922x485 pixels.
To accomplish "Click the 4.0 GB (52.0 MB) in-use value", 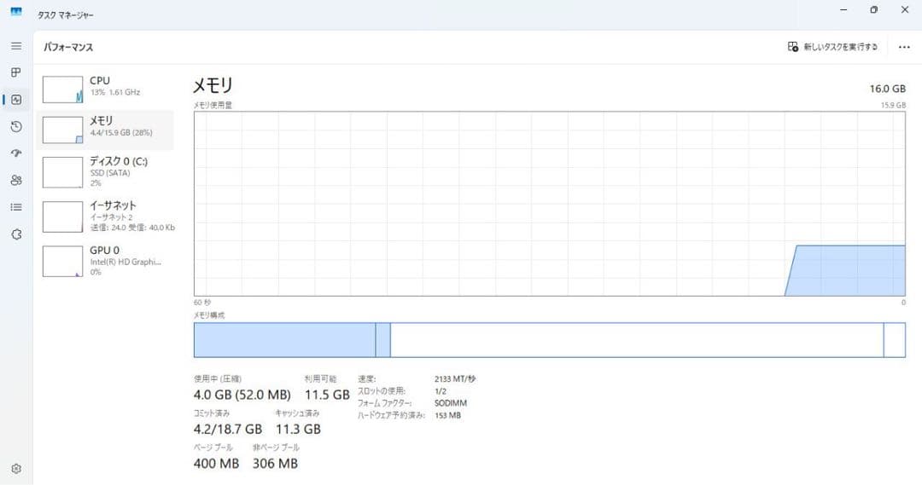I will tap(242, 395).
